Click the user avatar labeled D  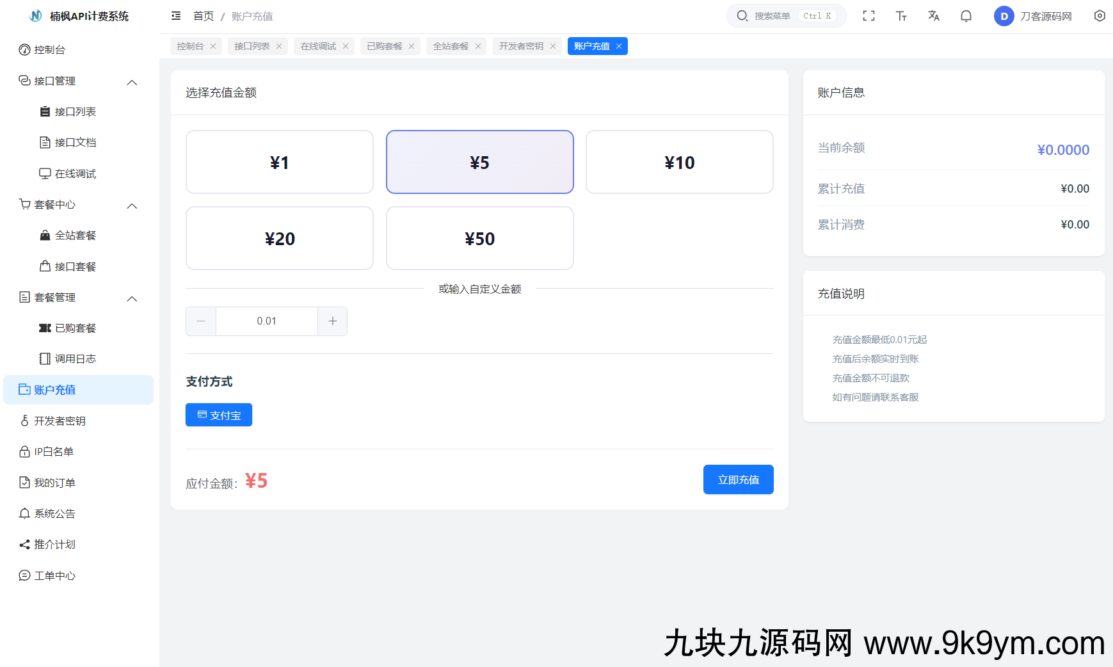(1004, 16)
